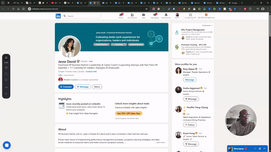Open new browser tab
Image resolution: width=271 pixels, height=152 pixels.
click(x=242, y=3)
